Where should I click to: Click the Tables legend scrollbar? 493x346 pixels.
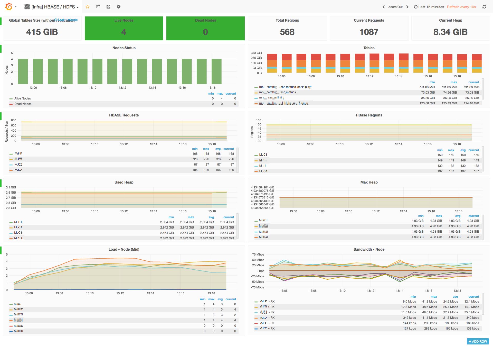coord(483,89)
